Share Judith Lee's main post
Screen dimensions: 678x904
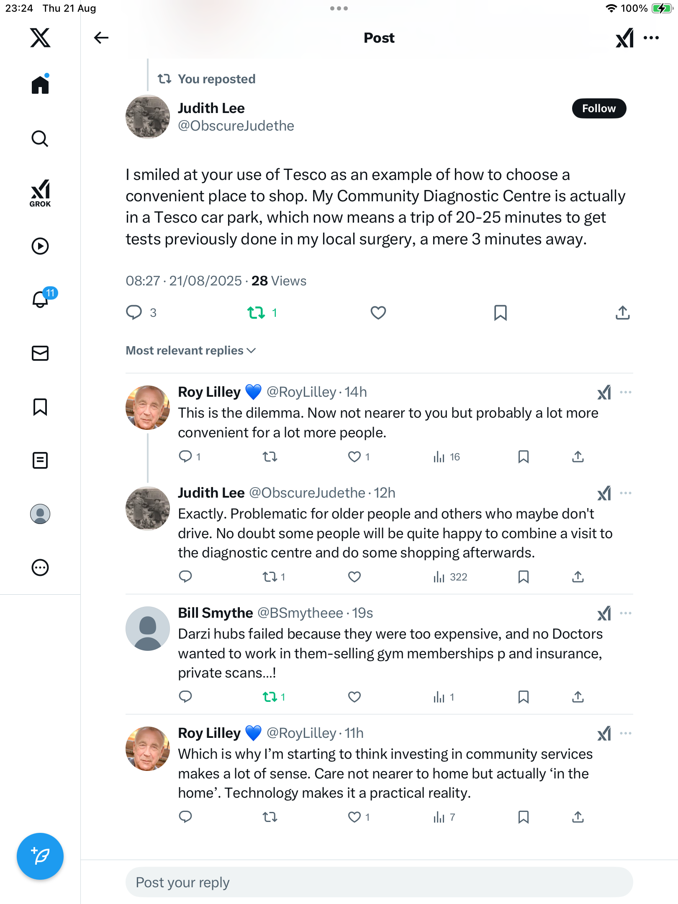pos(622,313)
